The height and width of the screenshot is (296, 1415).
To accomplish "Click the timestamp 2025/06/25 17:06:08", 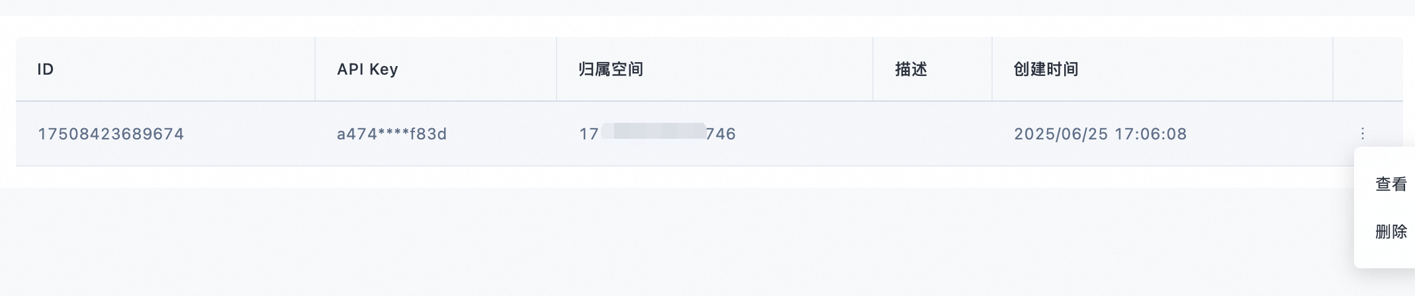I will [x=1100, y=134].
